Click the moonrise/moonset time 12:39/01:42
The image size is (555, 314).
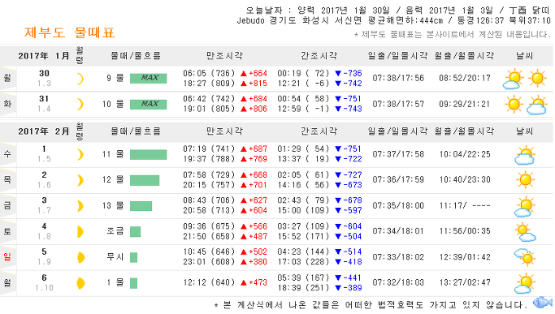tap(464, 257)
